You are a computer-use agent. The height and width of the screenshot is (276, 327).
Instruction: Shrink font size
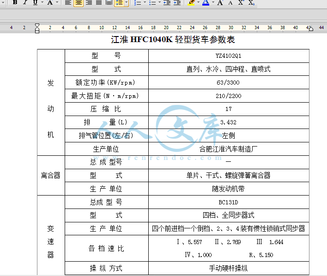tap(230, 2)
